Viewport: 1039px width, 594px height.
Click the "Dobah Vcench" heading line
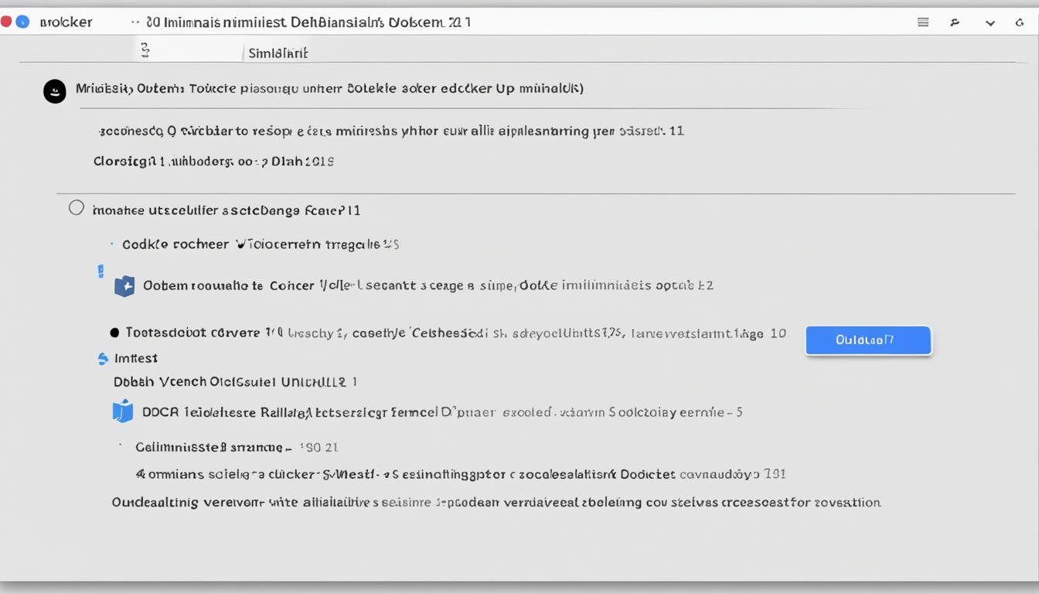tap(235, 381)
